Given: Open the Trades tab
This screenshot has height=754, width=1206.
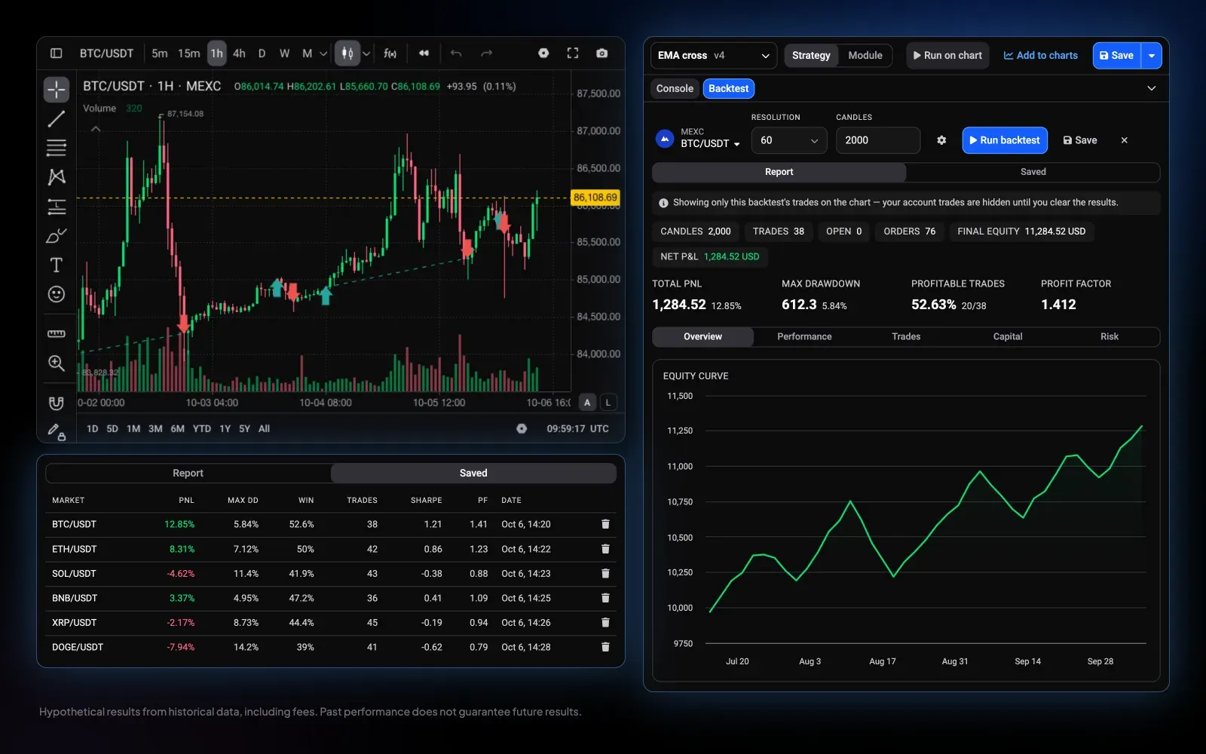Looking at the screenshot, I should 906,337.
